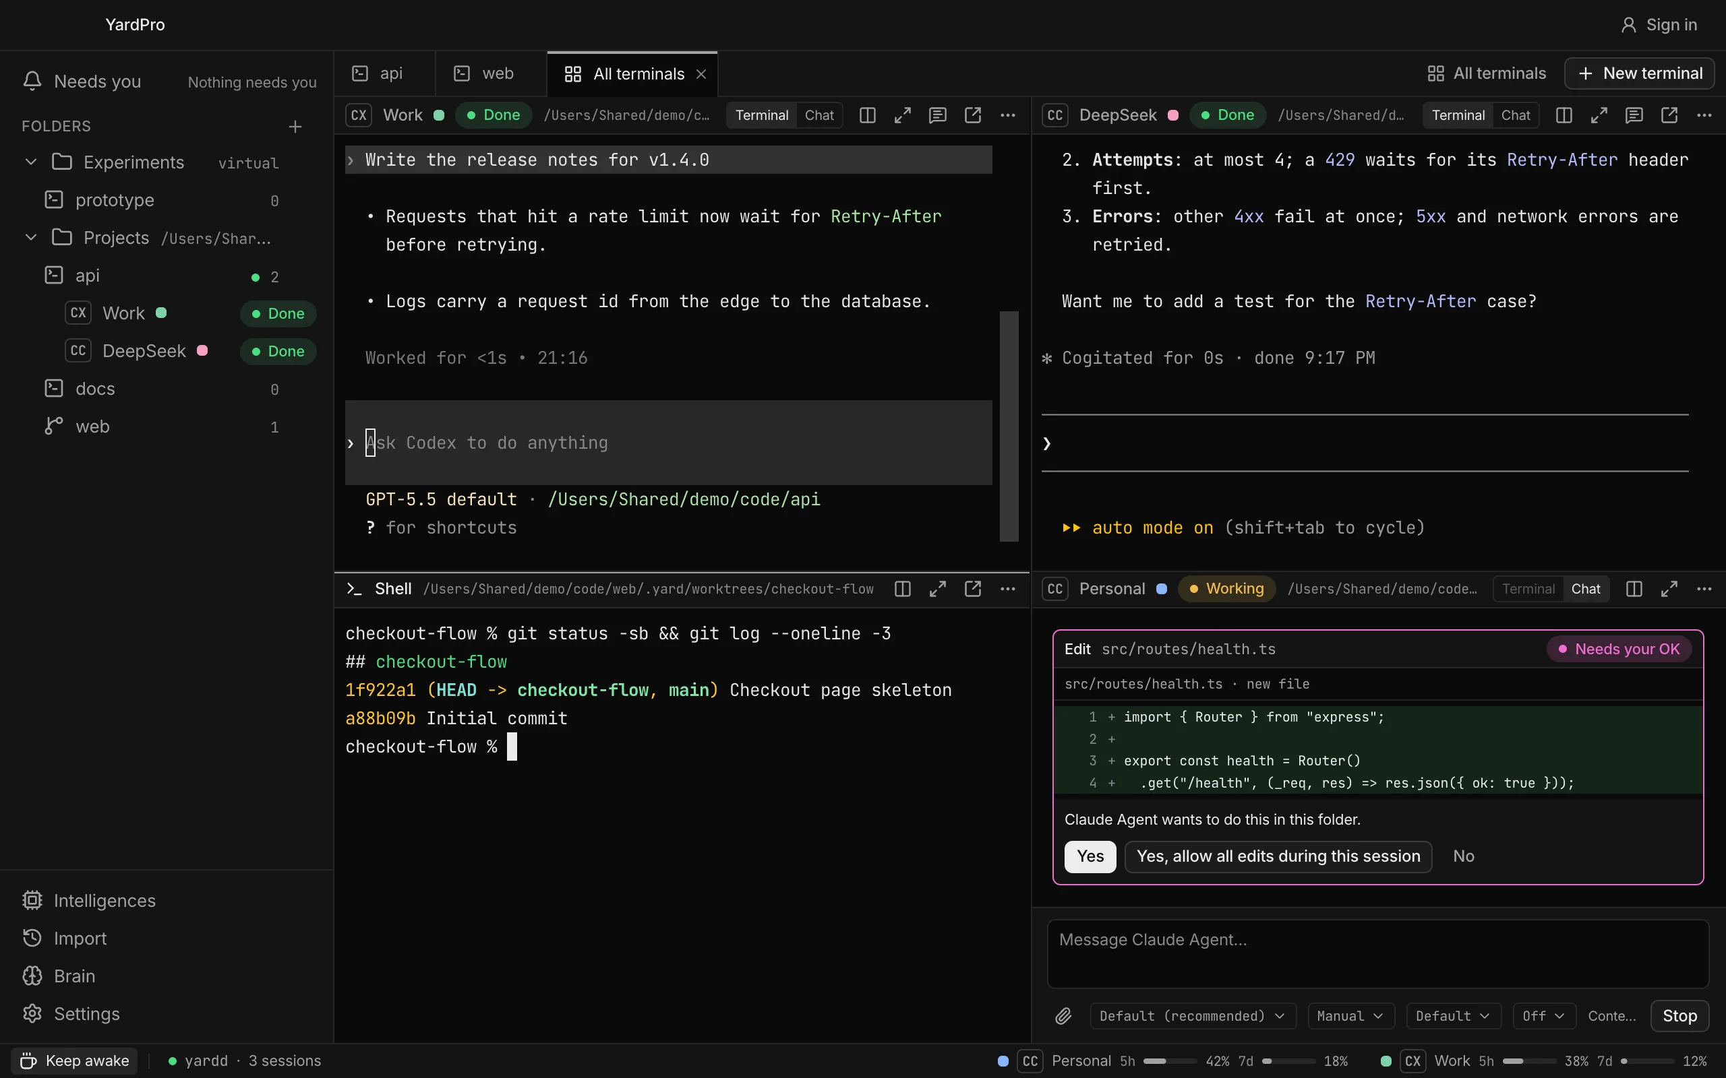Decline the edit with No
This screenshot has width=1726, height=1078.
(x=1464, y=856)
